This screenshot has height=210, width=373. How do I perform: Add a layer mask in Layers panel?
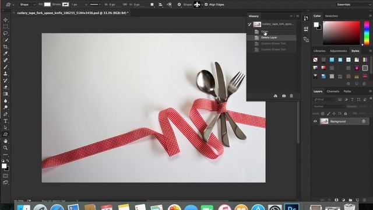336,200
